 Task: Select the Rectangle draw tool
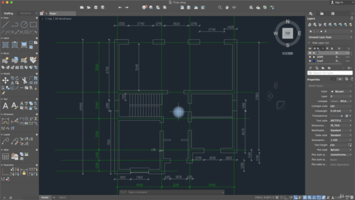pos(33,24)
